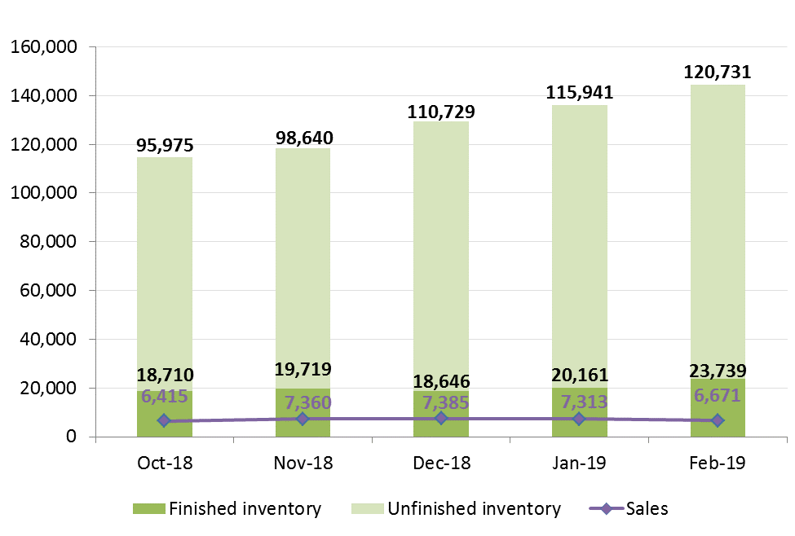Click the Sales legend line marker
The width and height of the screenshot is (795, 536).
[605, 509]
